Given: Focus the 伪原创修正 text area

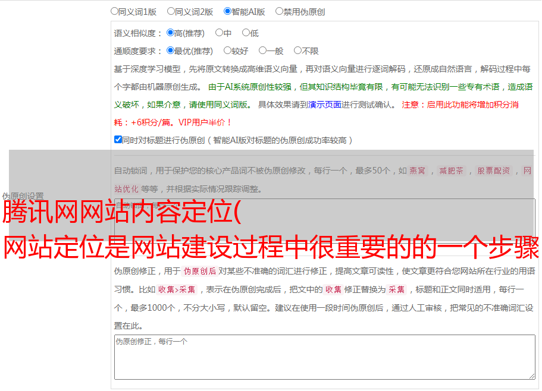Looking at the screenshot, I should (x=325, y=357).
